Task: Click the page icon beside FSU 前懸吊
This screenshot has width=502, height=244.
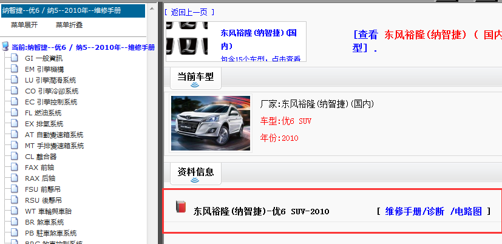Action: [x=15, y=189]
